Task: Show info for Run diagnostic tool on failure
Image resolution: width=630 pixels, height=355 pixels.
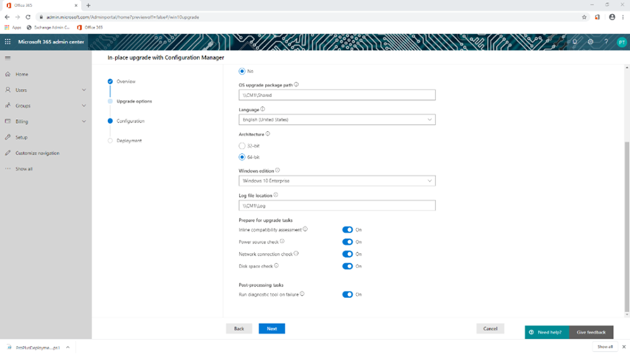Action: (302, 294)
